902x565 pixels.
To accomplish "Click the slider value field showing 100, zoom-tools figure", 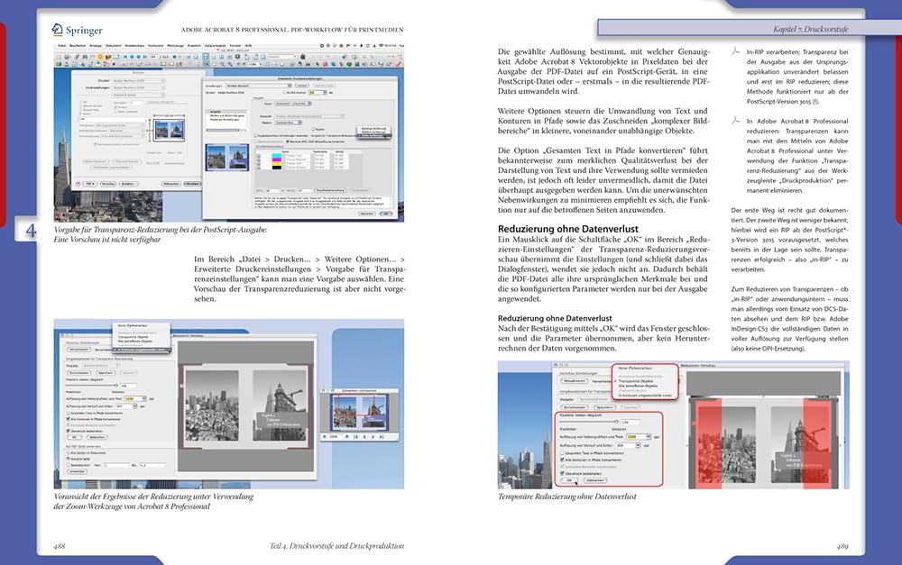I will pyautogui.click(x=129, y=386).
